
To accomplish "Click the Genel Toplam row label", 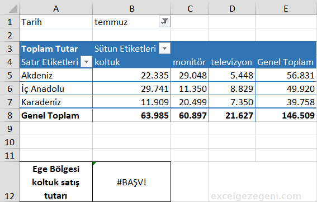I will (56, 115).
